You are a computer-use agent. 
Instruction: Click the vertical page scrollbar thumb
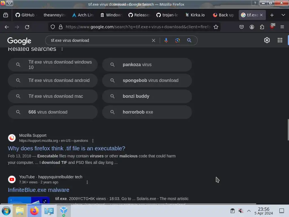[288, 130]
